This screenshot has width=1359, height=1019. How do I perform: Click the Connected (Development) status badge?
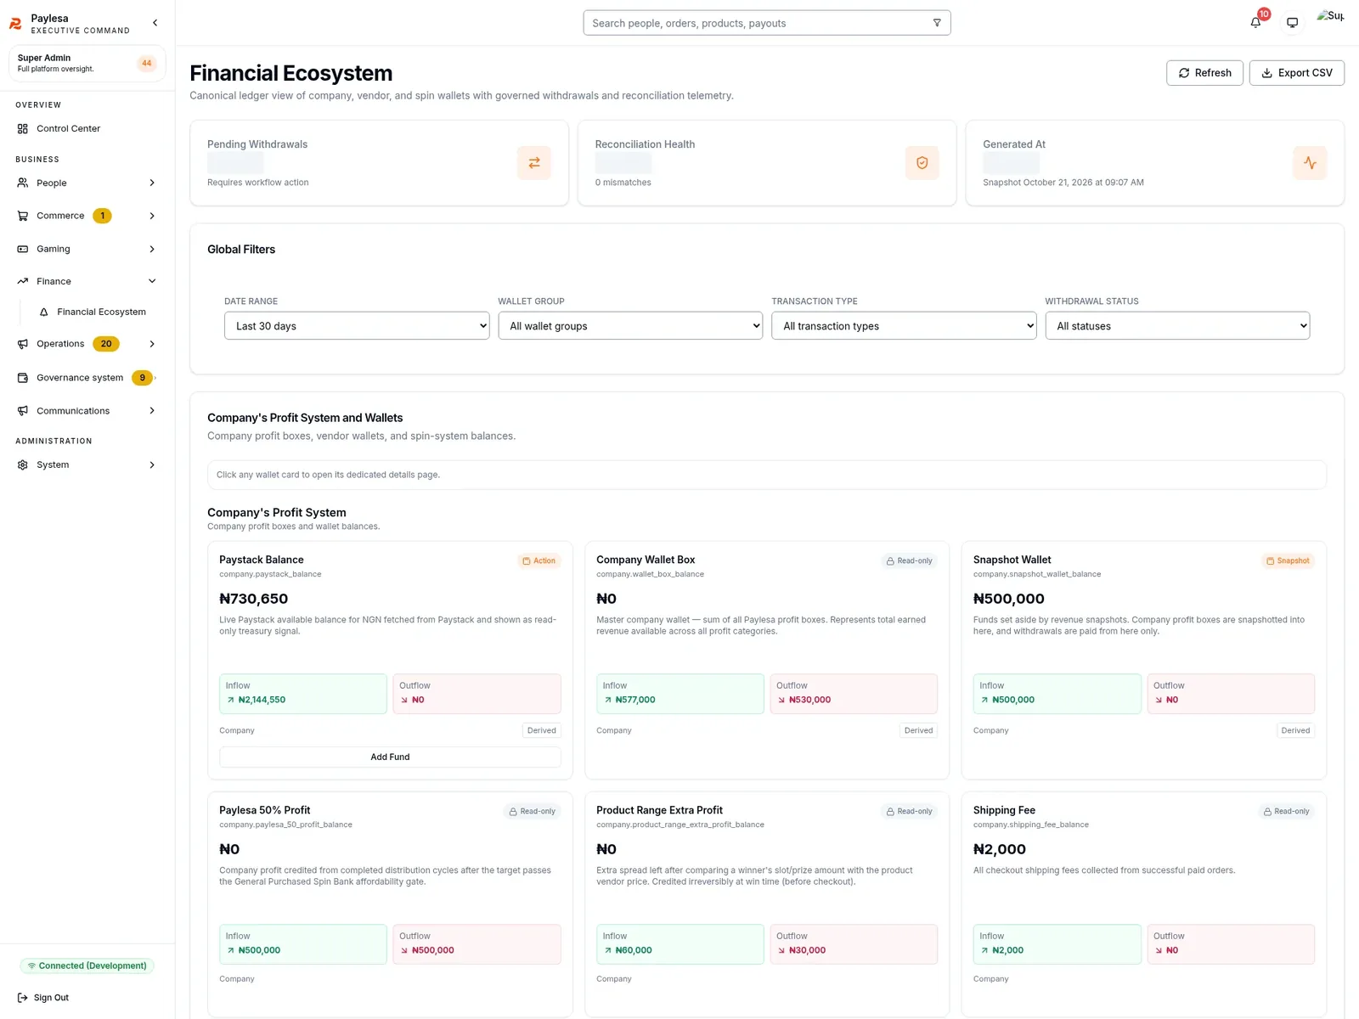pyautogui.click(x=87, y=966)
